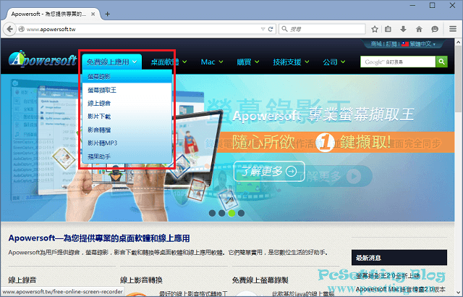Viewport: 463px width, 297px height.
Task: Open a new tab with the plus button
Action: (x=108, y=14)
